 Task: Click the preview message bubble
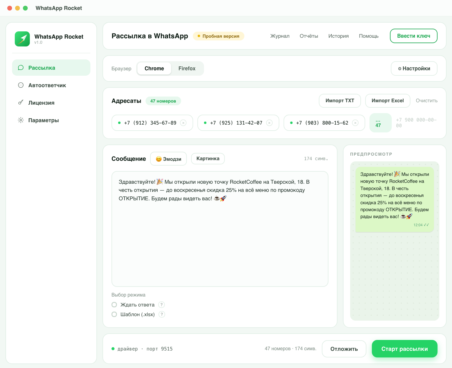pyautogui.click(x=394, y=200)
